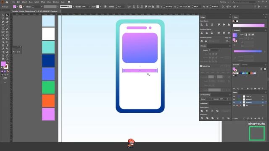Open stroke color dropdown in control bar
The image size is (269, 151).
pyautogui.click(x=24, y=7)
